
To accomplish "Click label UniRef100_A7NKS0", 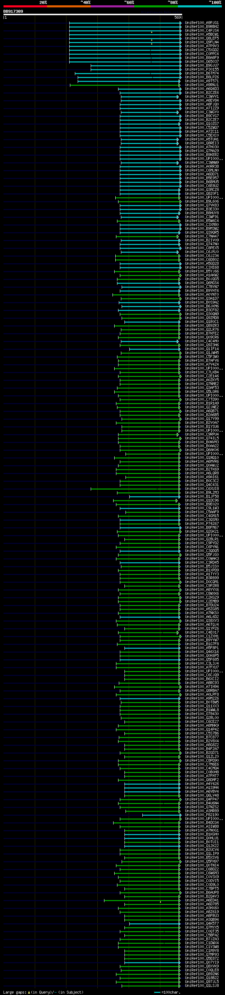I will pyautogui.click(x=201, y=613).
